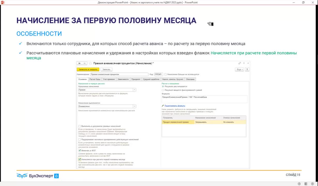
Task: Select 'Результат вводится фиксированной суммой' radio button
Action: coord(163,90)
